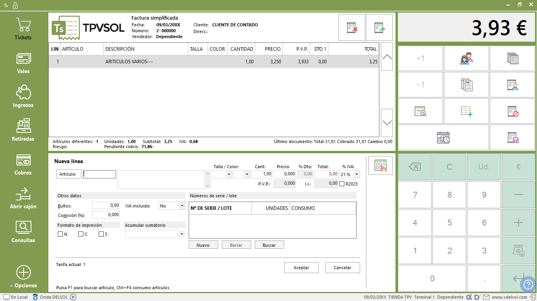Click the € key on numpad
The height and width of the screenshot is (301, 537).
click(x=518, y=167)
